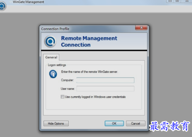The height and width of the screenshot is (137, 192).
Task: Click the 'Computer:' label
Action: (x=67, y=80)
